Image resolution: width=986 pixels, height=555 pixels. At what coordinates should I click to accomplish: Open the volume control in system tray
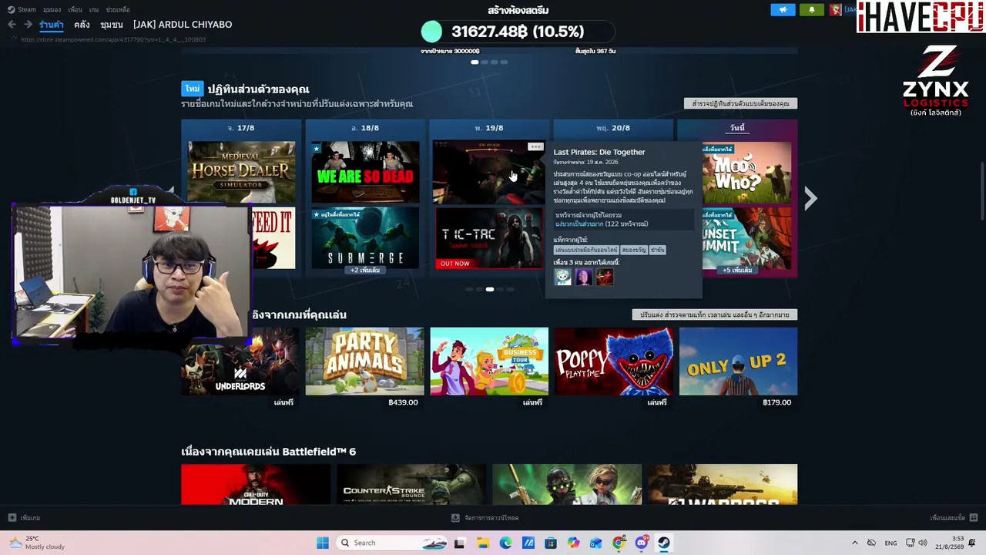tap(923, 543)
